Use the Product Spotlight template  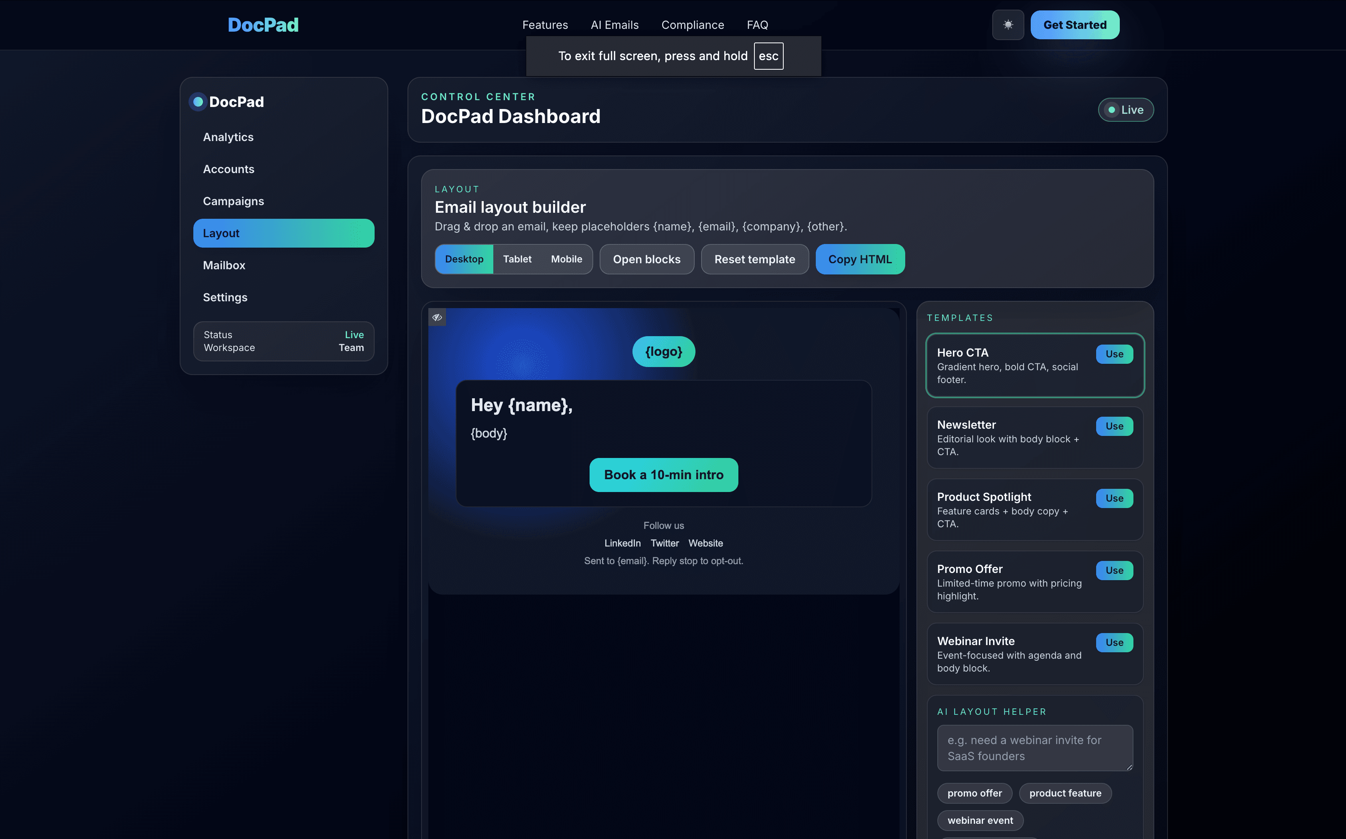[x=1115, y=498]
